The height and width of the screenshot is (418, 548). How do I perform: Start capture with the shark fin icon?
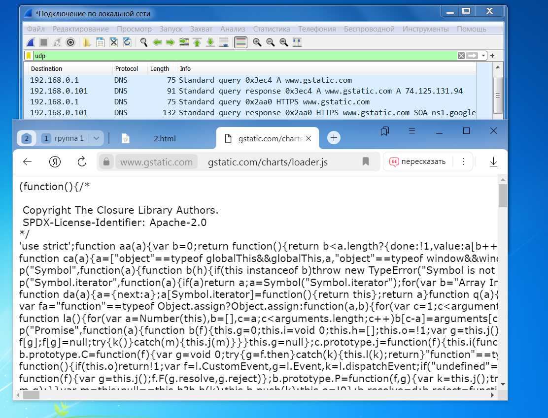[31, 42]
